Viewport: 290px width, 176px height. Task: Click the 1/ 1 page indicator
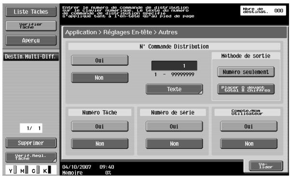click(x=31, y=128)
